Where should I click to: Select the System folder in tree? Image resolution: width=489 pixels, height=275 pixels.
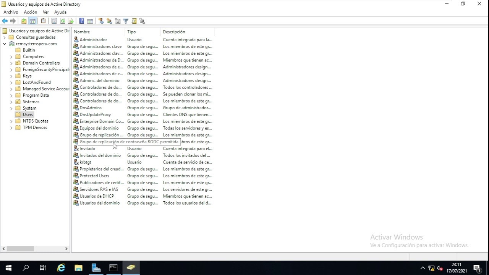[x=29, y=108]
